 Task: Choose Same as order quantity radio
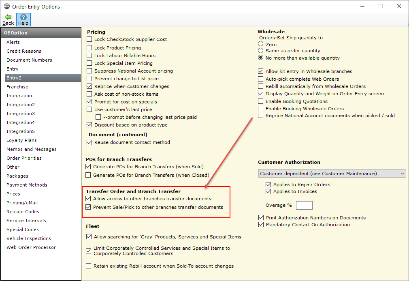260,50
